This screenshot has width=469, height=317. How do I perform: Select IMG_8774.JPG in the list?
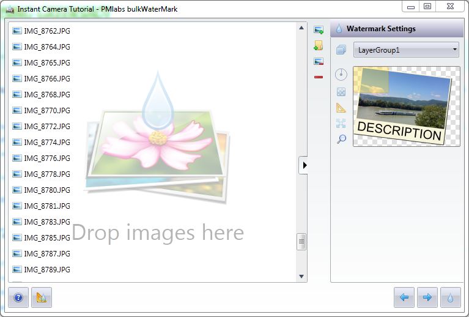click(x=42, y=142)
